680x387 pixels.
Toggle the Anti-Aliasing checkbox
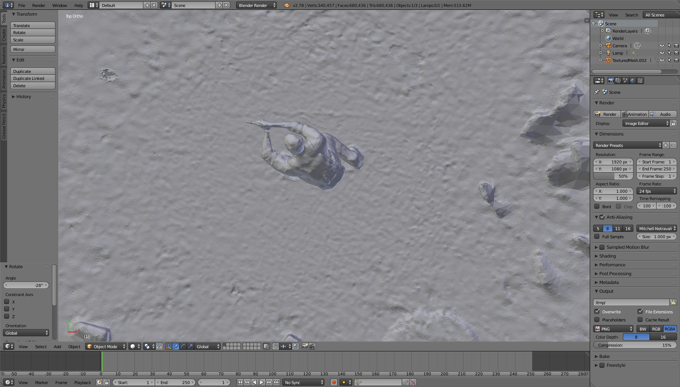[x=602, y=217]
